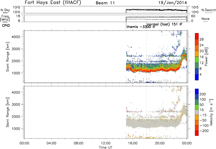Click the power colorbar value 16
This screenshot has width=216, height=149.
(x=201, y=57)
